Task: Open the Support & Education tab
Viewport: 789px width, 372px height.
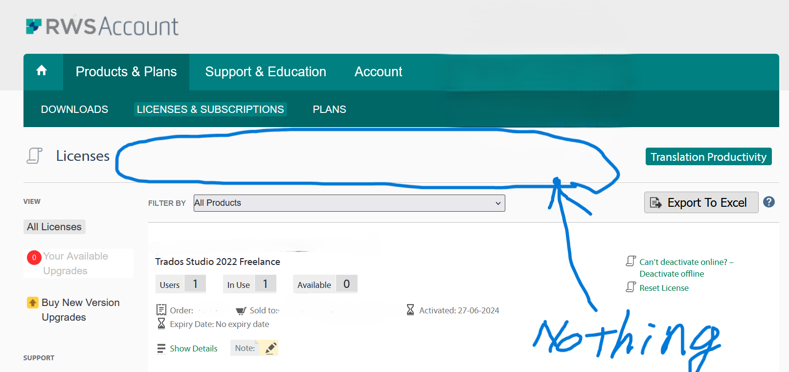Action: tap(266, 72)
